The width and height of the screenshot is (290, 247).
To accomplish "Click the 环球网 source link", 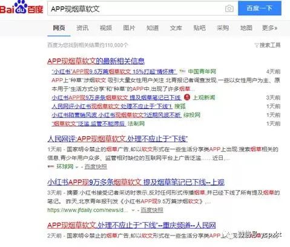I will [65, 166].
